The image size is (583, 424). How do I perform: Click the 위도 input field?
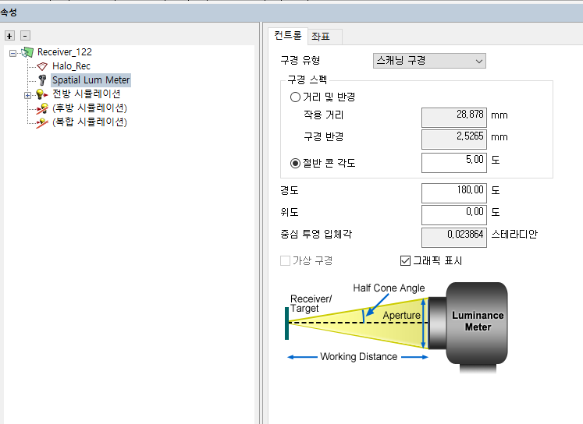click(x=454, y=215)
